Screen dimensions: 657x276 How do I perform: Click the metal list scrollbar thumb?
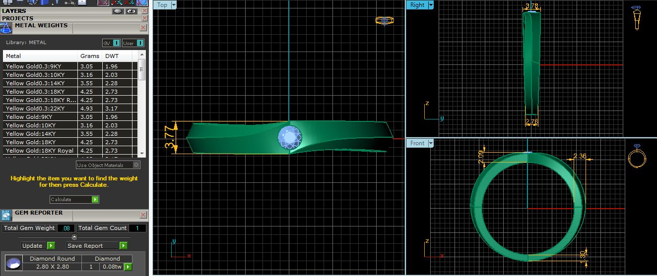coord(142,69)
